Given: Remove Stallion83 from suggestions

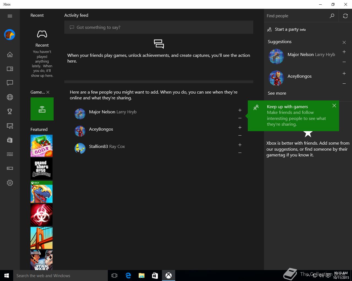Looking at the screenshot, I should (240, 153).
